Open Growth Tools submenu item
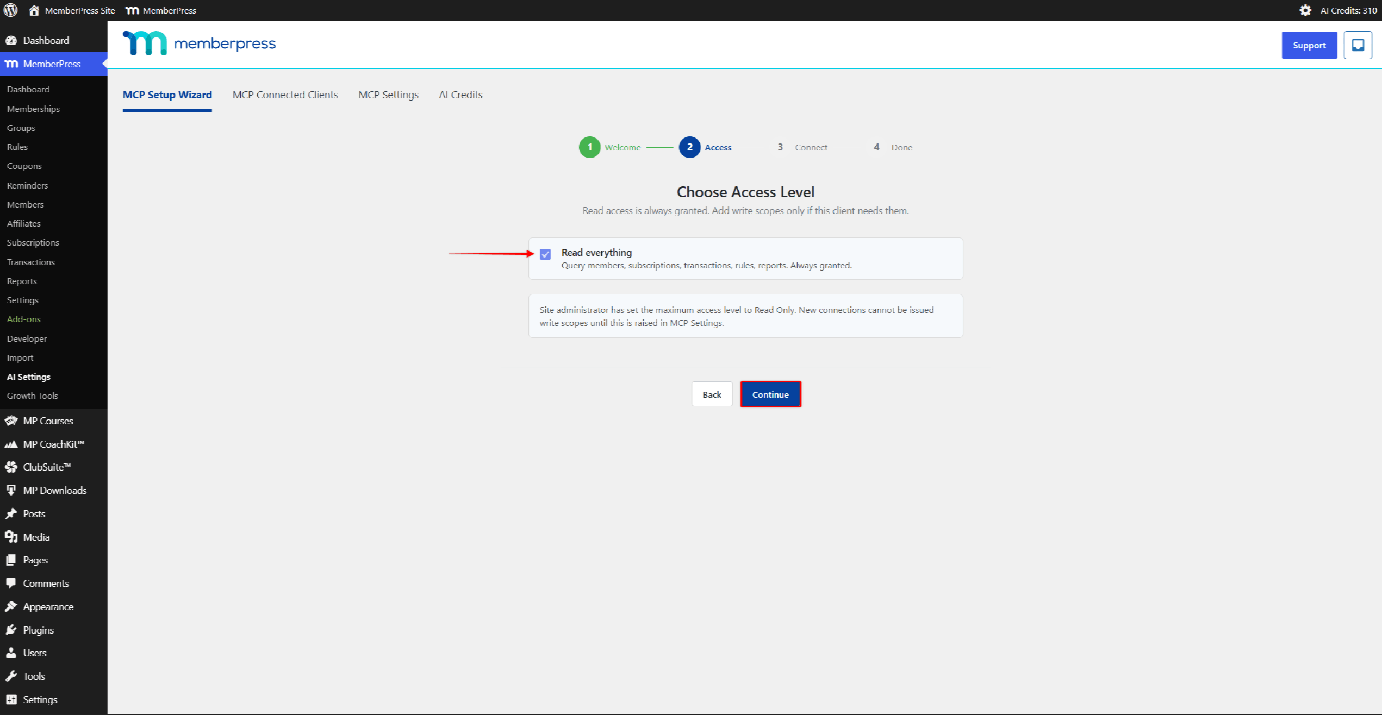The image size is (1382, 715). click(32, 396)
